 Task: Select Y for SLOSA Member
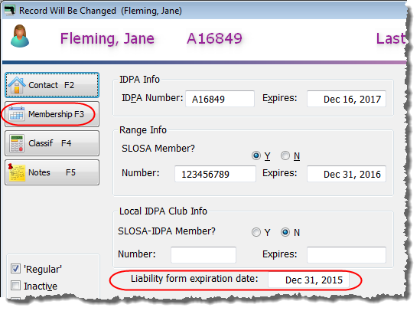(x=256, y=155)
